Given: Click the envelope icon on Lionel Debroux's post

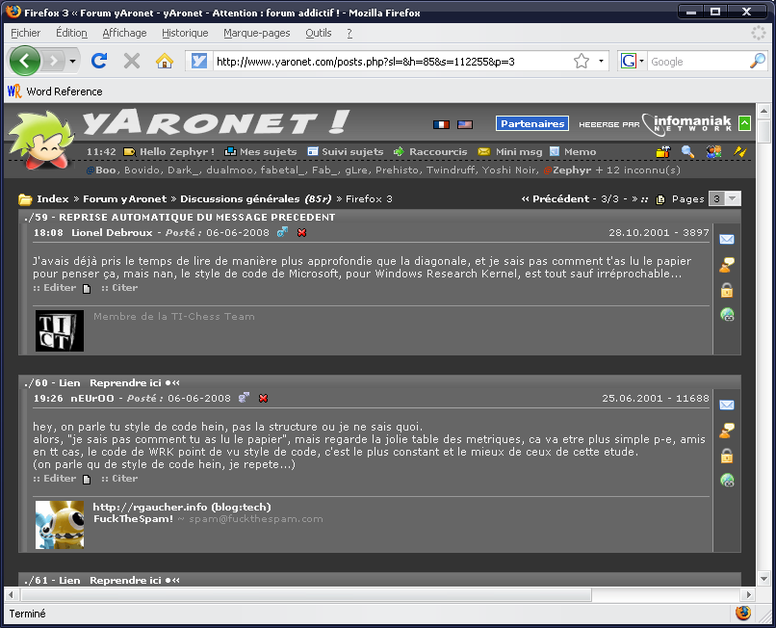Looking at the screenshot, I should click(727, 240).
